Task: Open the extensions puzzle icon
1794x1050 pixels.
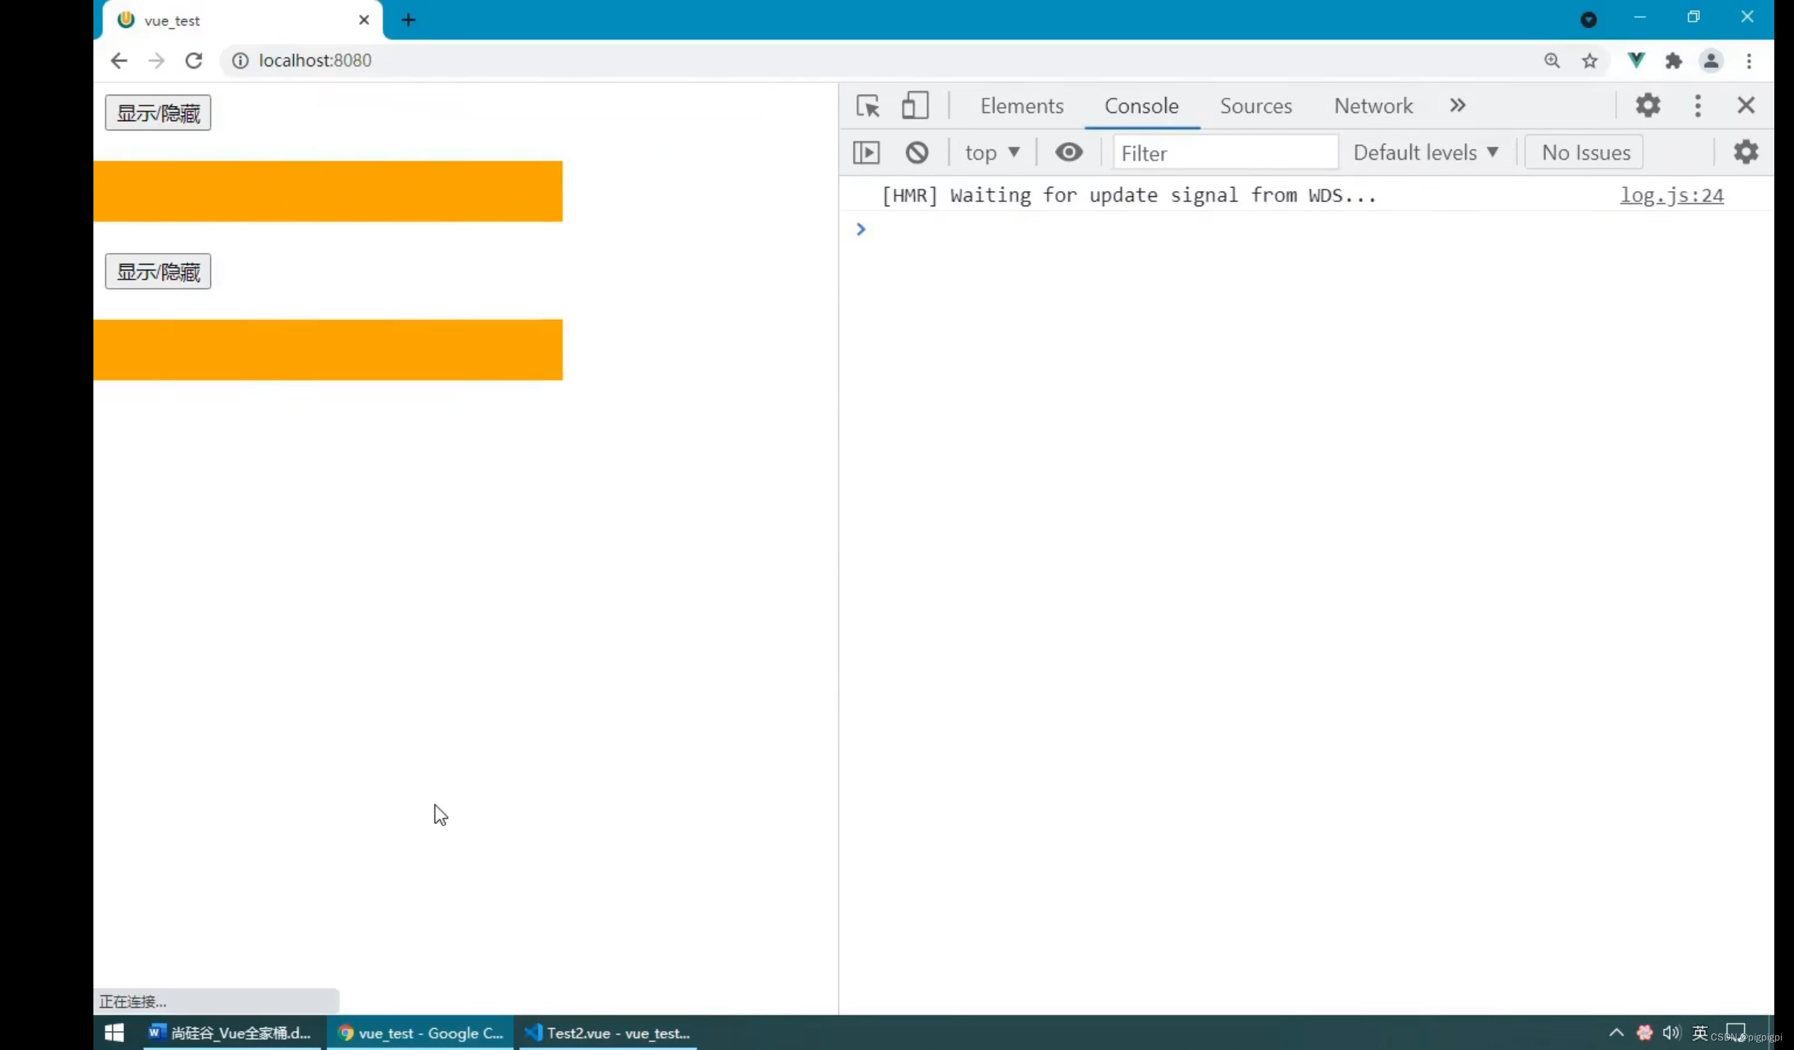Action: (x=1674, y=61)
